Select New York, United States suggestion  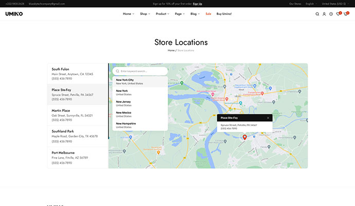tap(140, 93)
